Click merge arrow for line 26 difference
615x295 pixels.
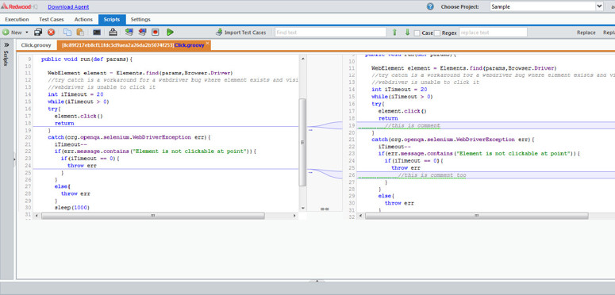tap(310, 172)
